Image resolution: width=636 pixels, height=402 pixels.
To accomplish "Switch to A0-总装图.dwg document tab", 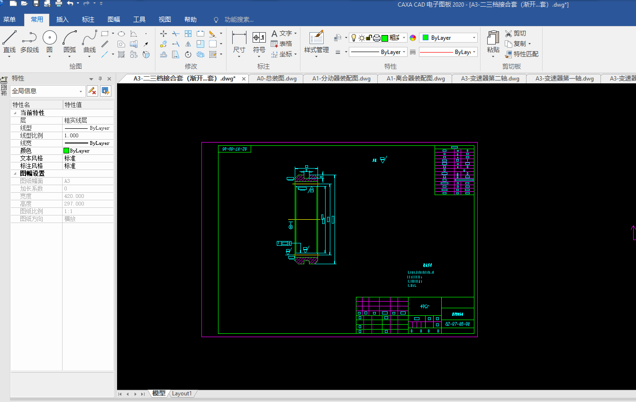I will click(277, 79).
